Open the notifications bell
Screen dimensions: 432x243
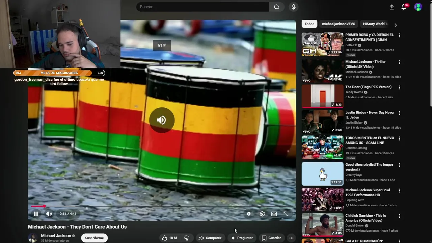tap(404, 7)
